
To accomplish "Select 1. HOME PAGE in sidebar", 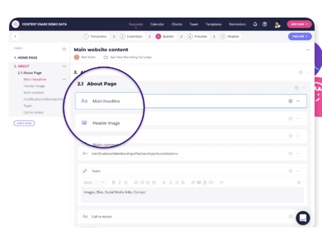I will click(x=26, y=57).
